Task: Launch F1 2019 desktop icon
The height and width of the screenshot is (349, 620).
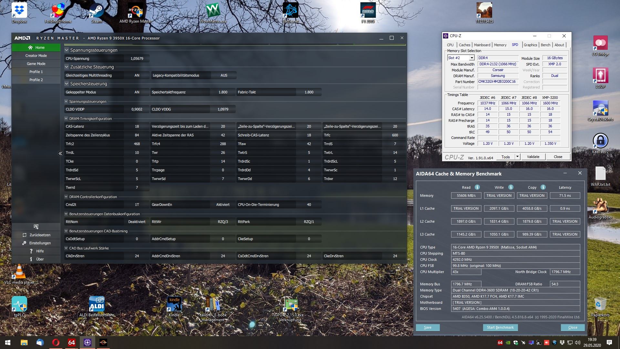Action: point(368,13)
